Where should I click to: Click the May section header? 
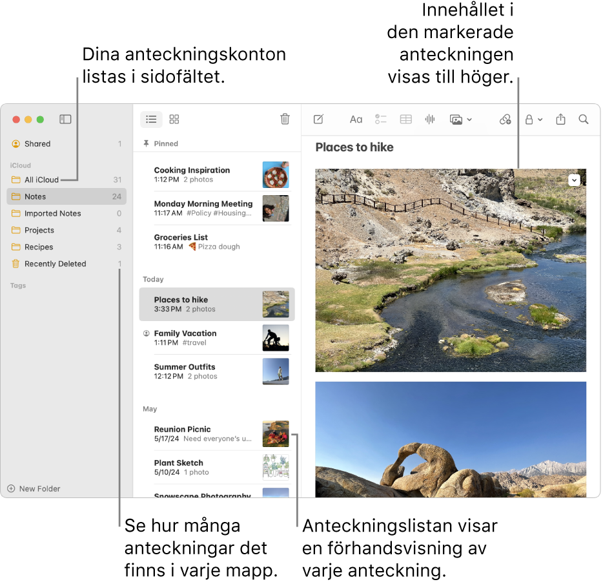pos(150,409)
